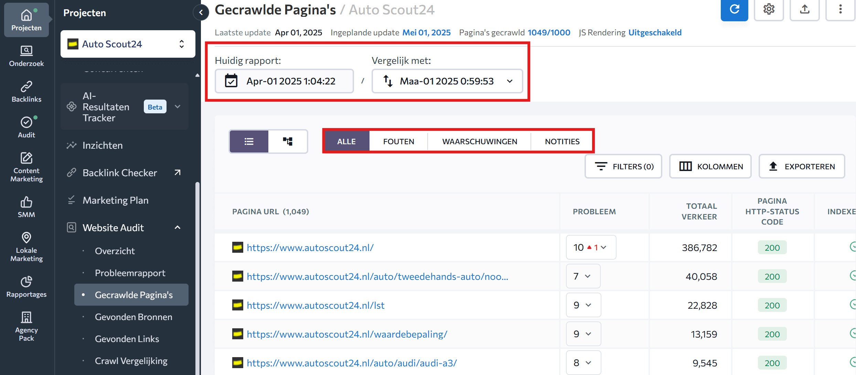Image resolution: width=856 pixels, height=375 pixels.
Task: Open the three-dot more options menu
Action: pyautogui.click(x=840, y=10)
